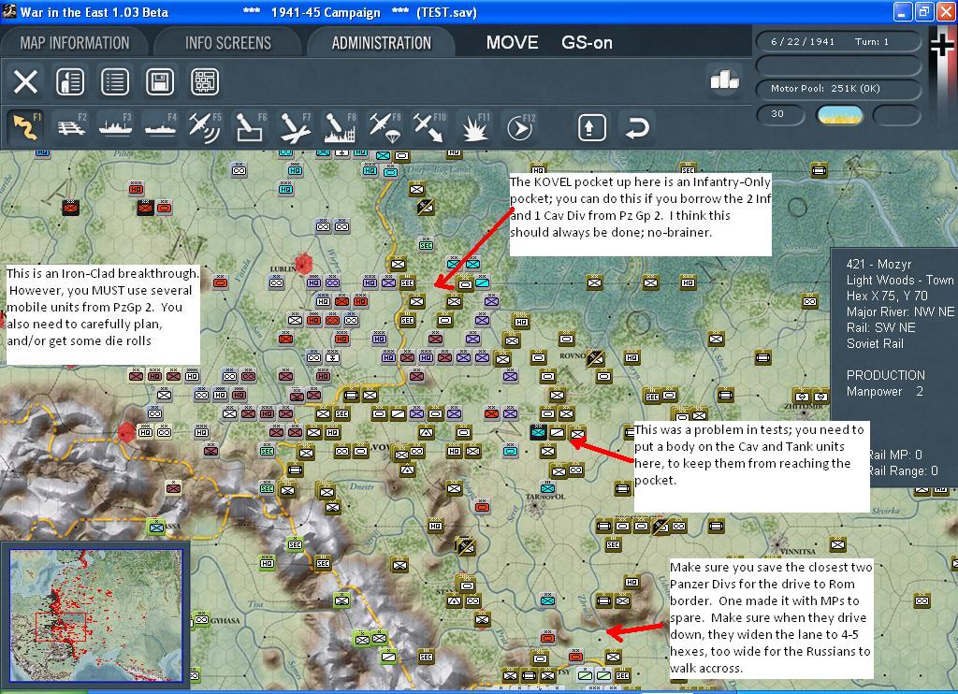Click the VINNITSA city label on map
Image resolution: width=958 pixels, height=694 pixels.
click(x=798, y=551)
